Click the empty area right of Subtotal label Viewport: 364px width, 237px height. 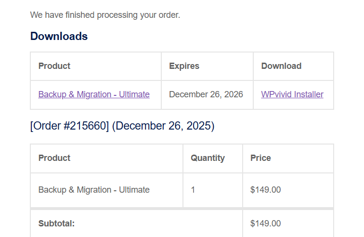(159, 224)
